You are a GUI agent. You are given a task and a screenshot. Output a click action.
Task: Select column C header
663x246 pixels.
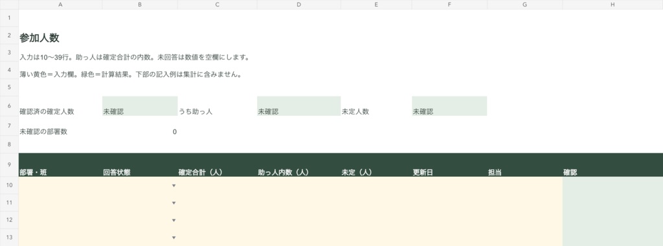pos(218,5)
